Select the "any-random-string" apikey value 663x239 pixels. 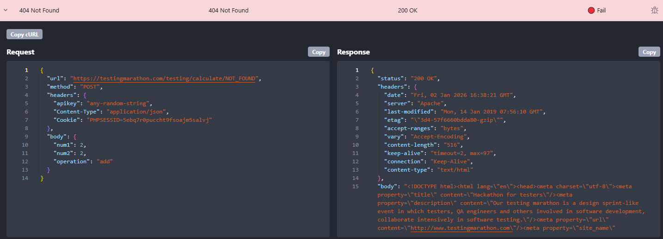(118, 103)
